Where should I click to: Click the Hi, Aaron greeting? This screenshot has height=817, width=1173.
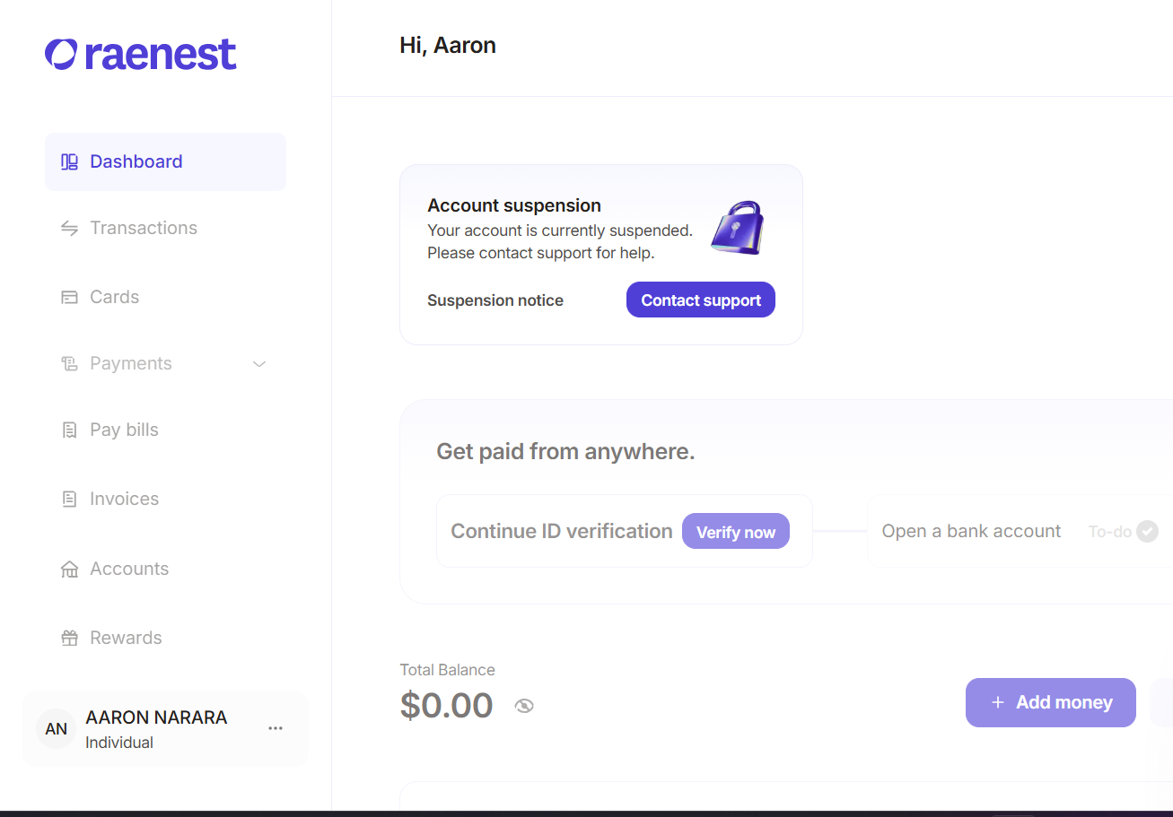448,46
